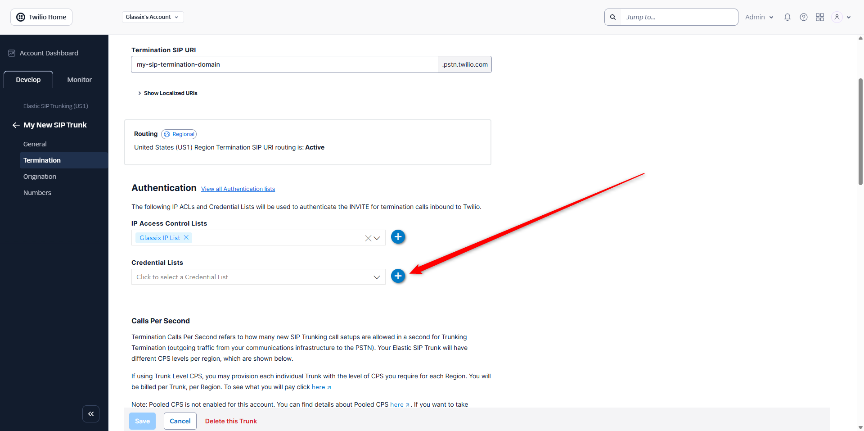Open the notifications bell
The image size is (864, 431).
click(787, 17)
